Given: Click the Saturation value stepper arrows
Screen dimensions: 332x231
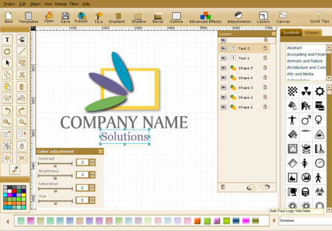Looking at the screenshot, I should (x=92, y=187).
